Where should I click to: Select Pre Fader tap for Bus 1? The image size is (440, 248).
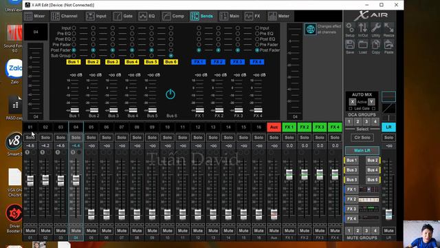[74, 44]
